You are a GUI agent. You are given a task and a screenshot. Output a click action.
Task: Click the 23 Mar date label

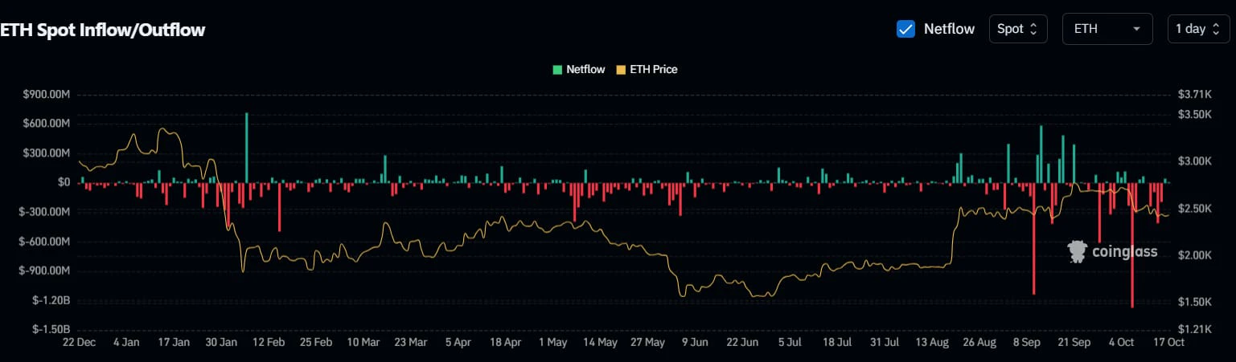click(411, 342)
